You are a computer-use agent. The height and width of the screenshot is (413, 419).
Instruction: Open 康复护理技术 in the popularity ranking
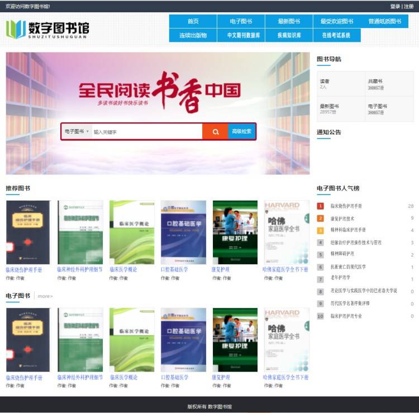[342, 219]
